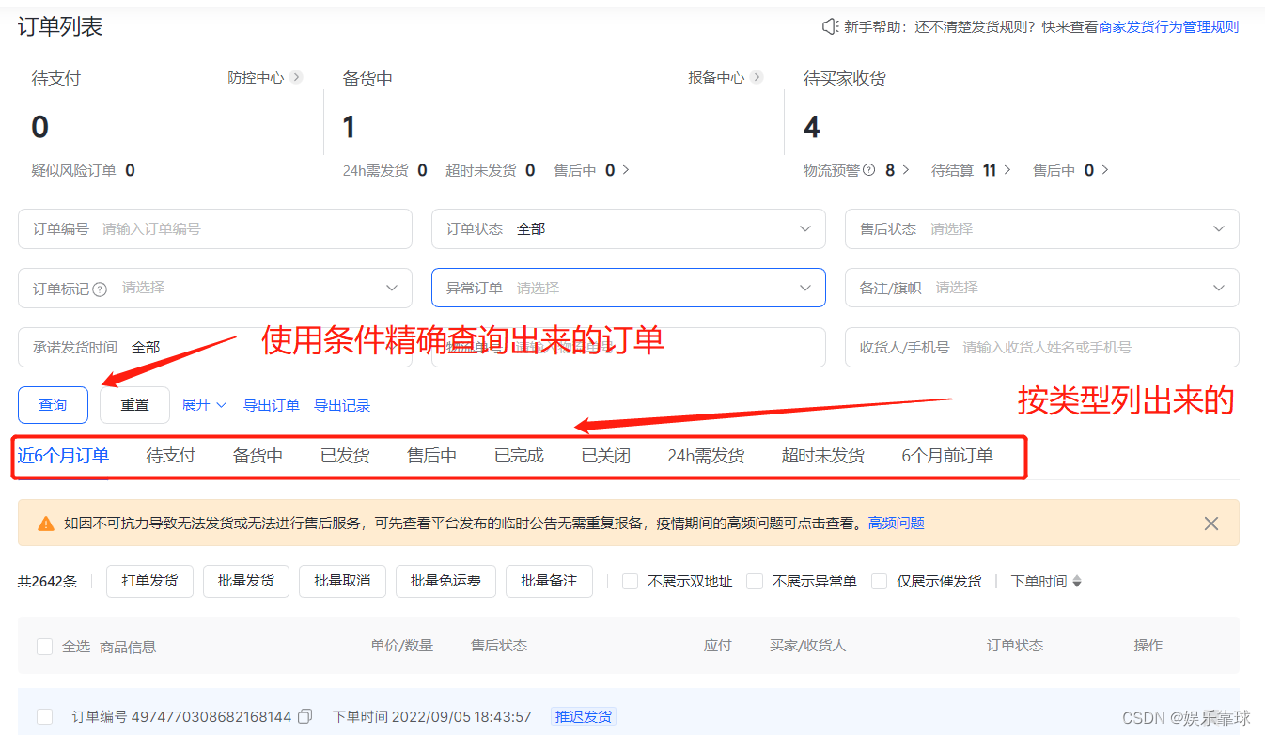This screenshot has width=1265, height=735.
Task: Open 商家发货行为管理规则 link
Action: click(1168, 27)
